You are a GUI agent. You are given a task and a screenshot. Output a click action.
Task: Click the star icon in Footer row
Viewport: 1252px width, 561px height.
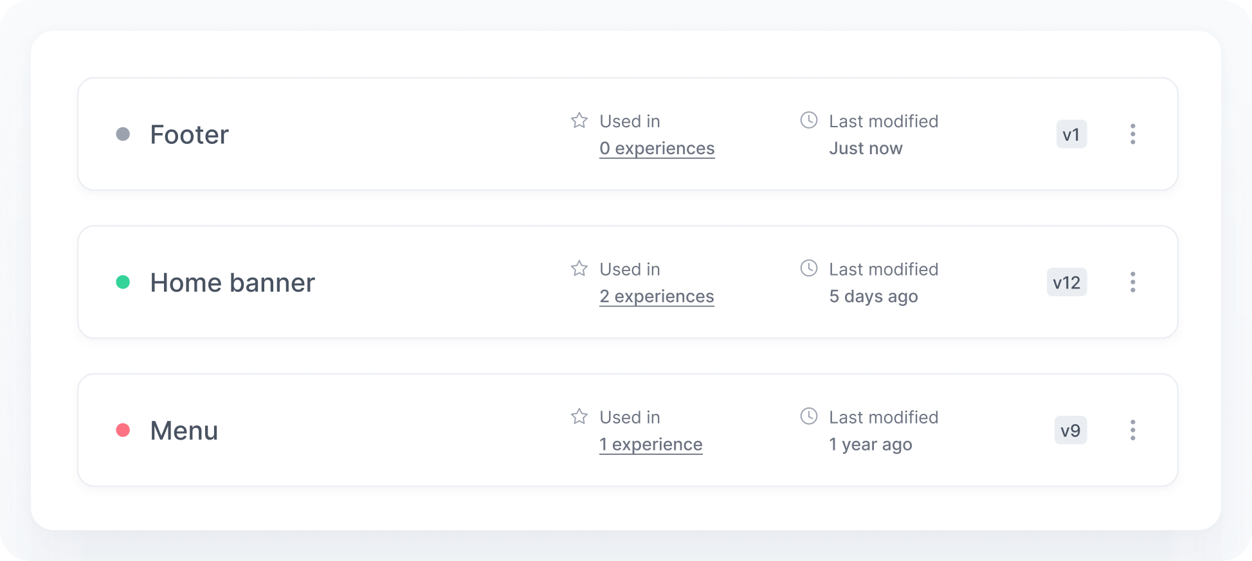(x=579, y=121)
